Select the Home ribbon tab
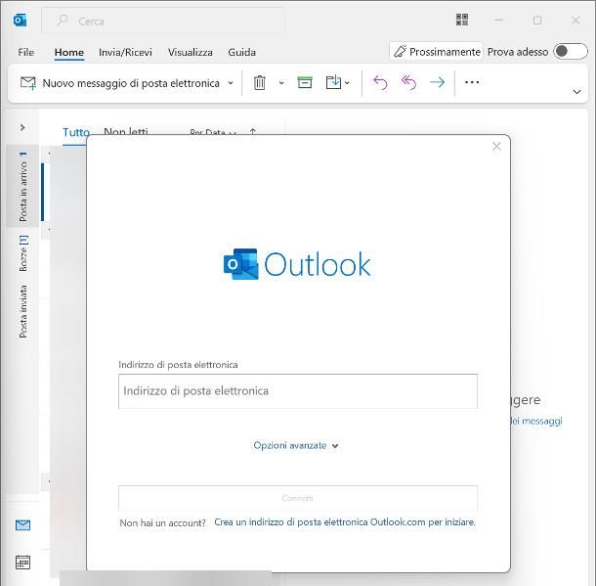 tap(68, 52)
